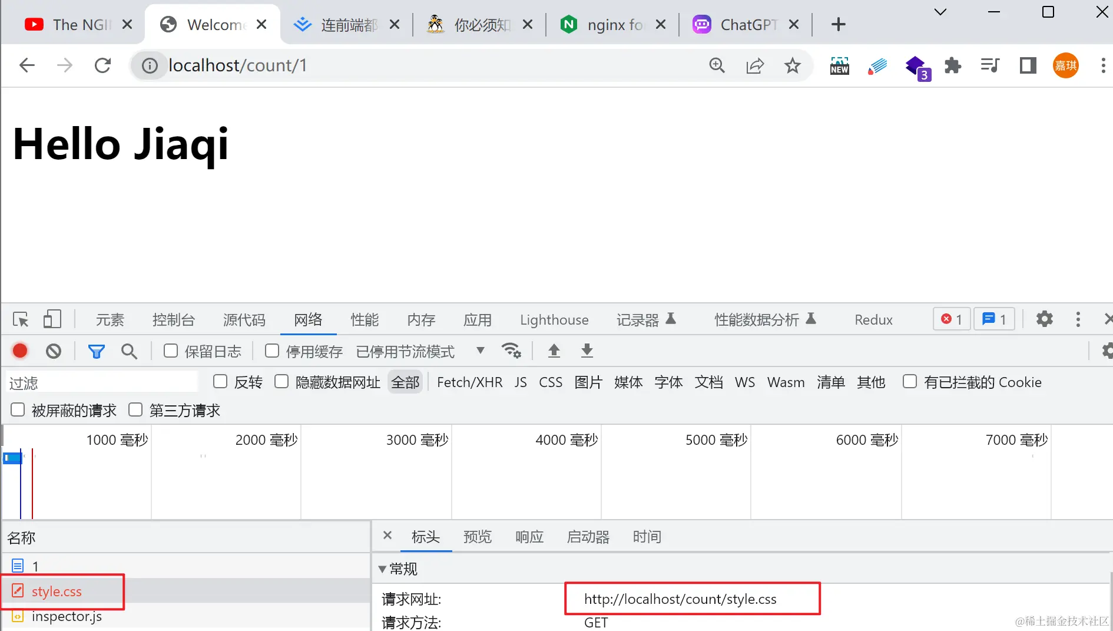Enable the 停用缓存 checkbox

click(272, 351)
